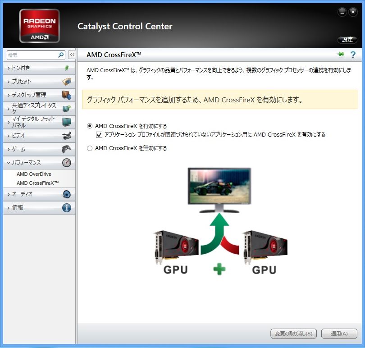Click the left GPU card image

click(x=176, y=247)
